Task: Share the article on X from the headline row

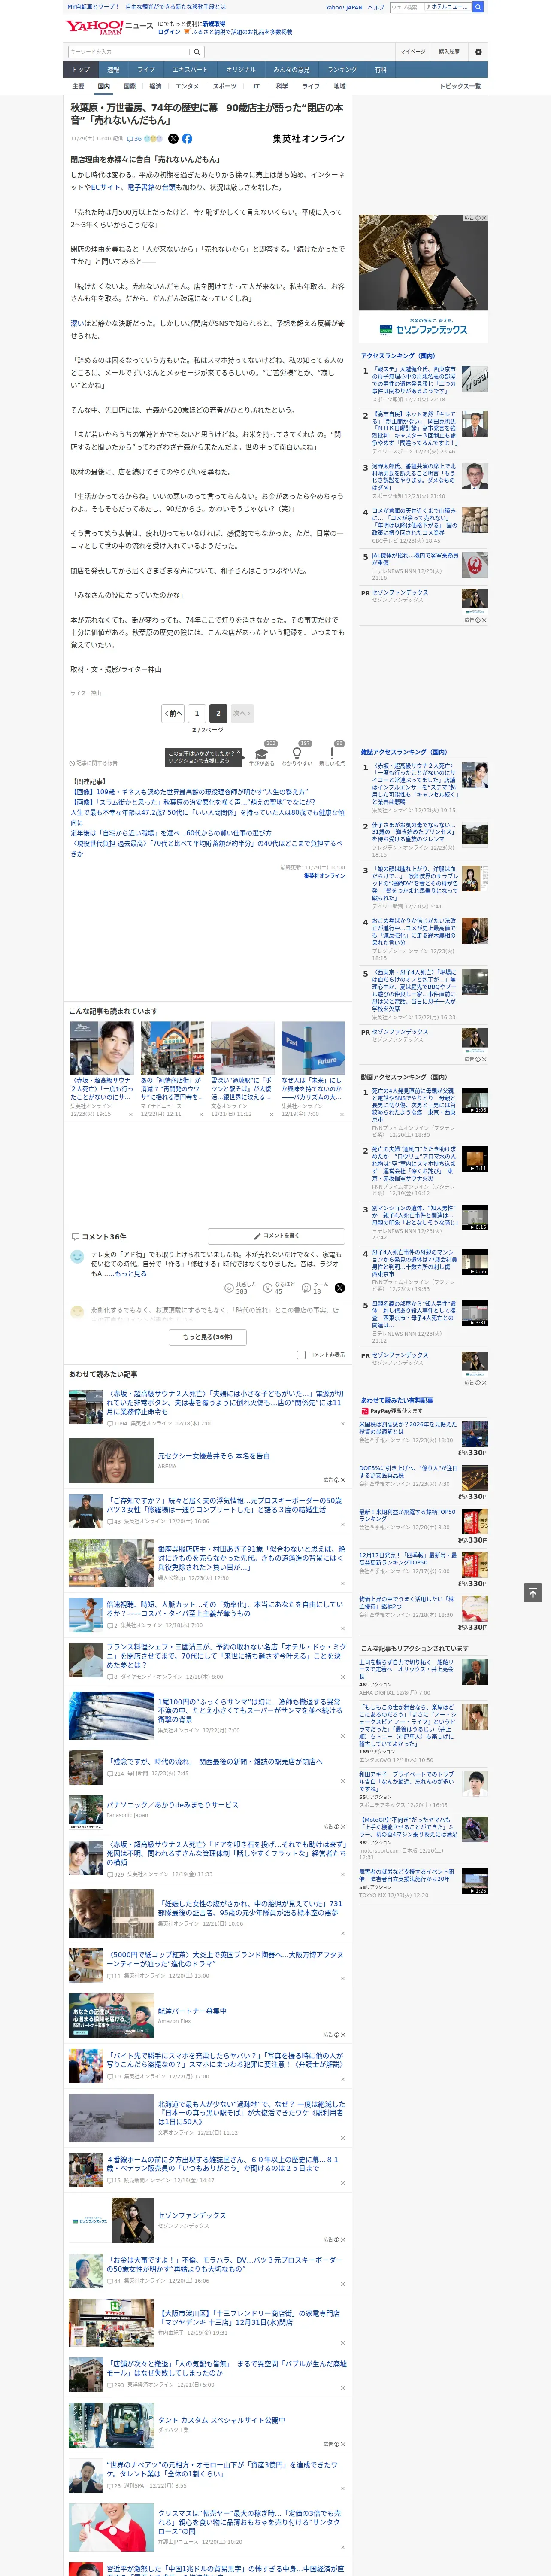Action: [x=173, y=139]
